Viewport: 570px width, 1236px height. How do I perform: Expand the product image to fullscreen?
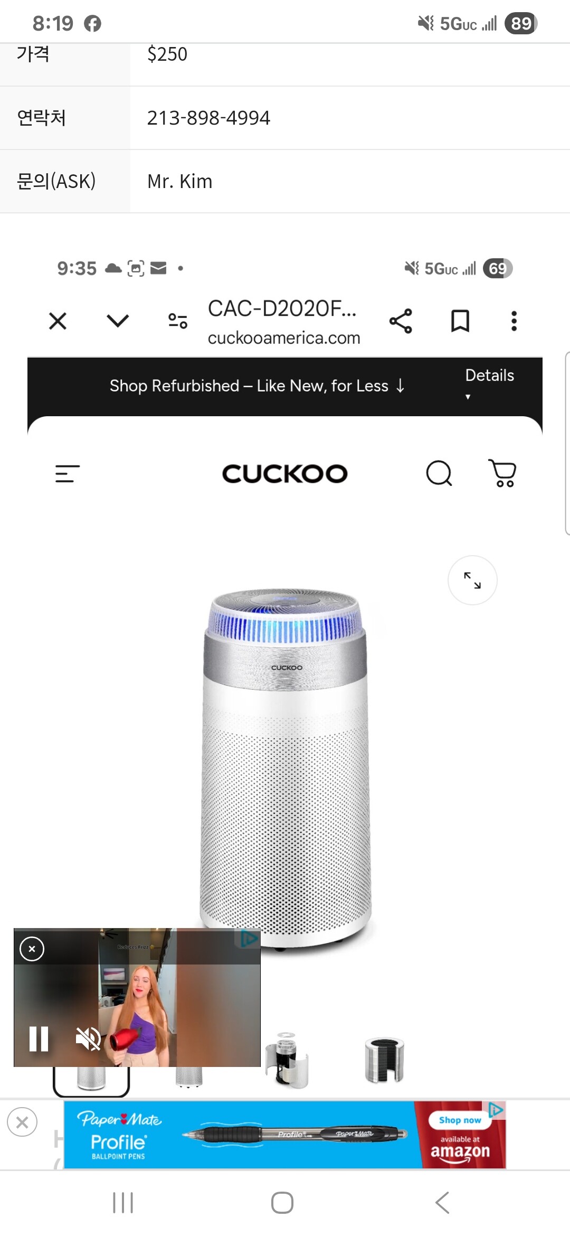pyautogui.click(x=472, y=580)
